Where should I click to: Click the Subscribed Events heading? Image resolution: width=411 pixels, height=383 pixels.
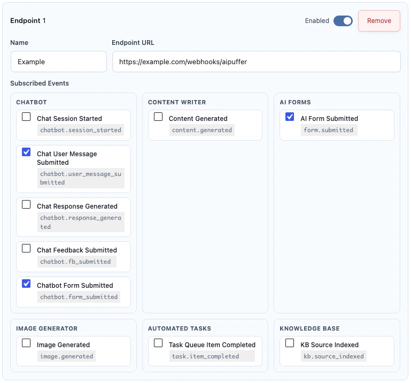pos(40,83)
